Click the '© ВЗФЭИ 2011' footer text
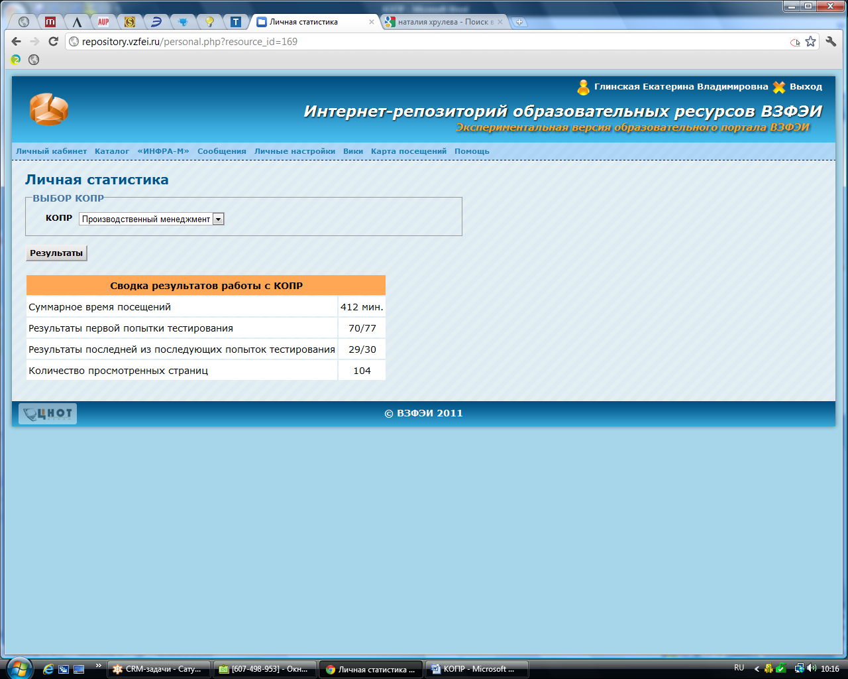This screenshot has width=848, height=679. click(x=423, y=413)
